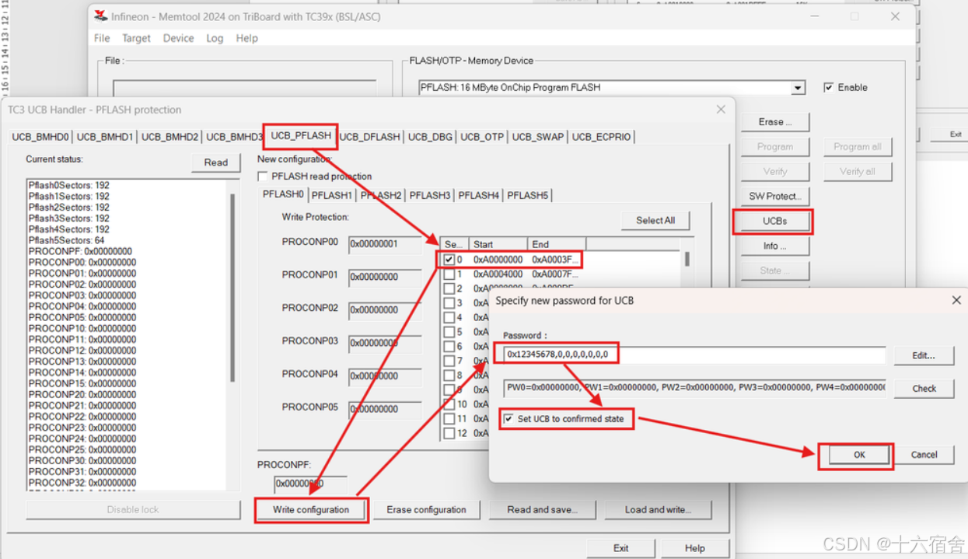The width and height of the screenshot is (968, 559).
Task: Click Cancel in the password dialog
Action: [x=924, y=456]
